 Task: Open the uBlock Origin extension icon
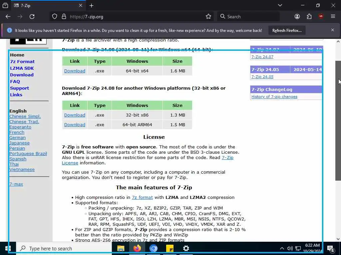coord(321,17)
